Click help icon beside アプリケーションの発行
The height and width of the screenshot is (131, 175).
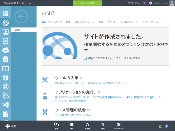[99, 92]
